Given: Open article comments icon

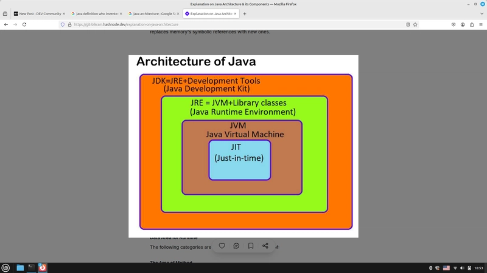Looking at the screenshot, I should pyautogui.click(x=236, y=246).
